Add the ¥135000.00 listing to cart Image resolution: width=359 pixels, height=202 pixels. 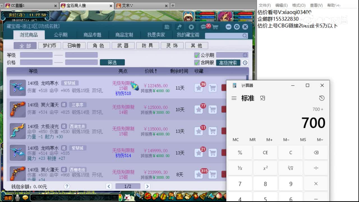point(213,131)
